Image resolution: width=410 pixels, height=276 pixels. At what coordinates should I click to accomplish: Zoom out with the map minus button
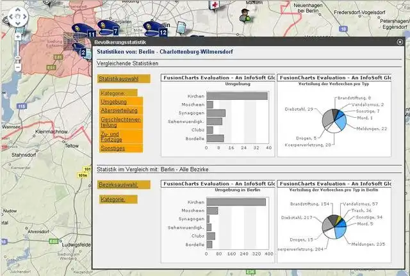coord(18,68)
